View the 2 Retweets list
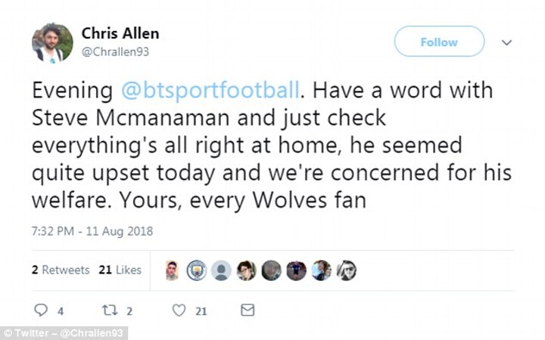This screenshot has width=545, height=340. pos(61,270)
